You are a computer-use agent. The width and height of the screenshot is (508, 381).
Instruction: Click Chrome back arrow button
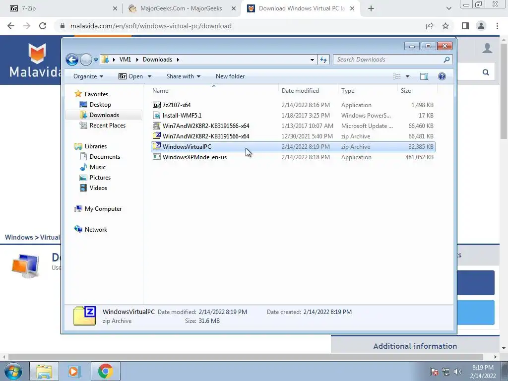coord(11,26)
